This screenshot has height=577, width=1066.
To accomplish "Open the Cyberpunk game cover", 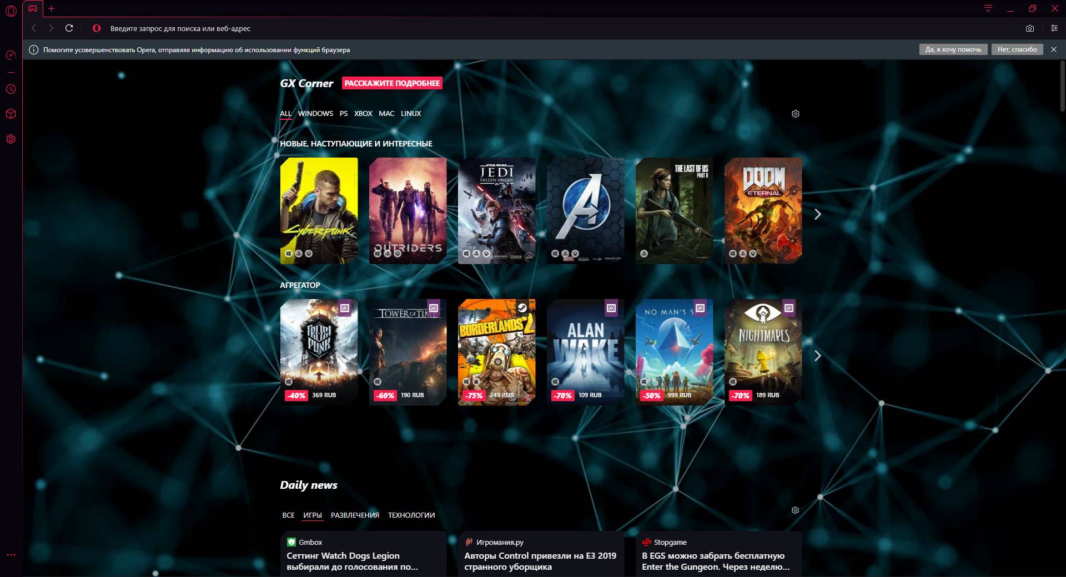I will click(319, 211).
